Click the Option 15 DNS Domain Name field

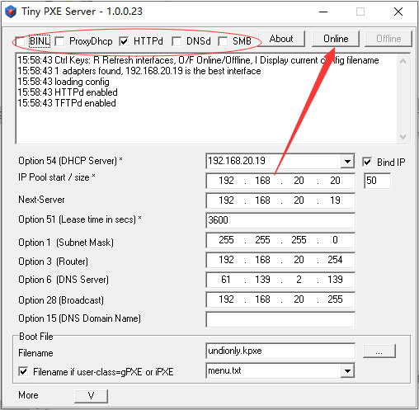click(280, 319)
